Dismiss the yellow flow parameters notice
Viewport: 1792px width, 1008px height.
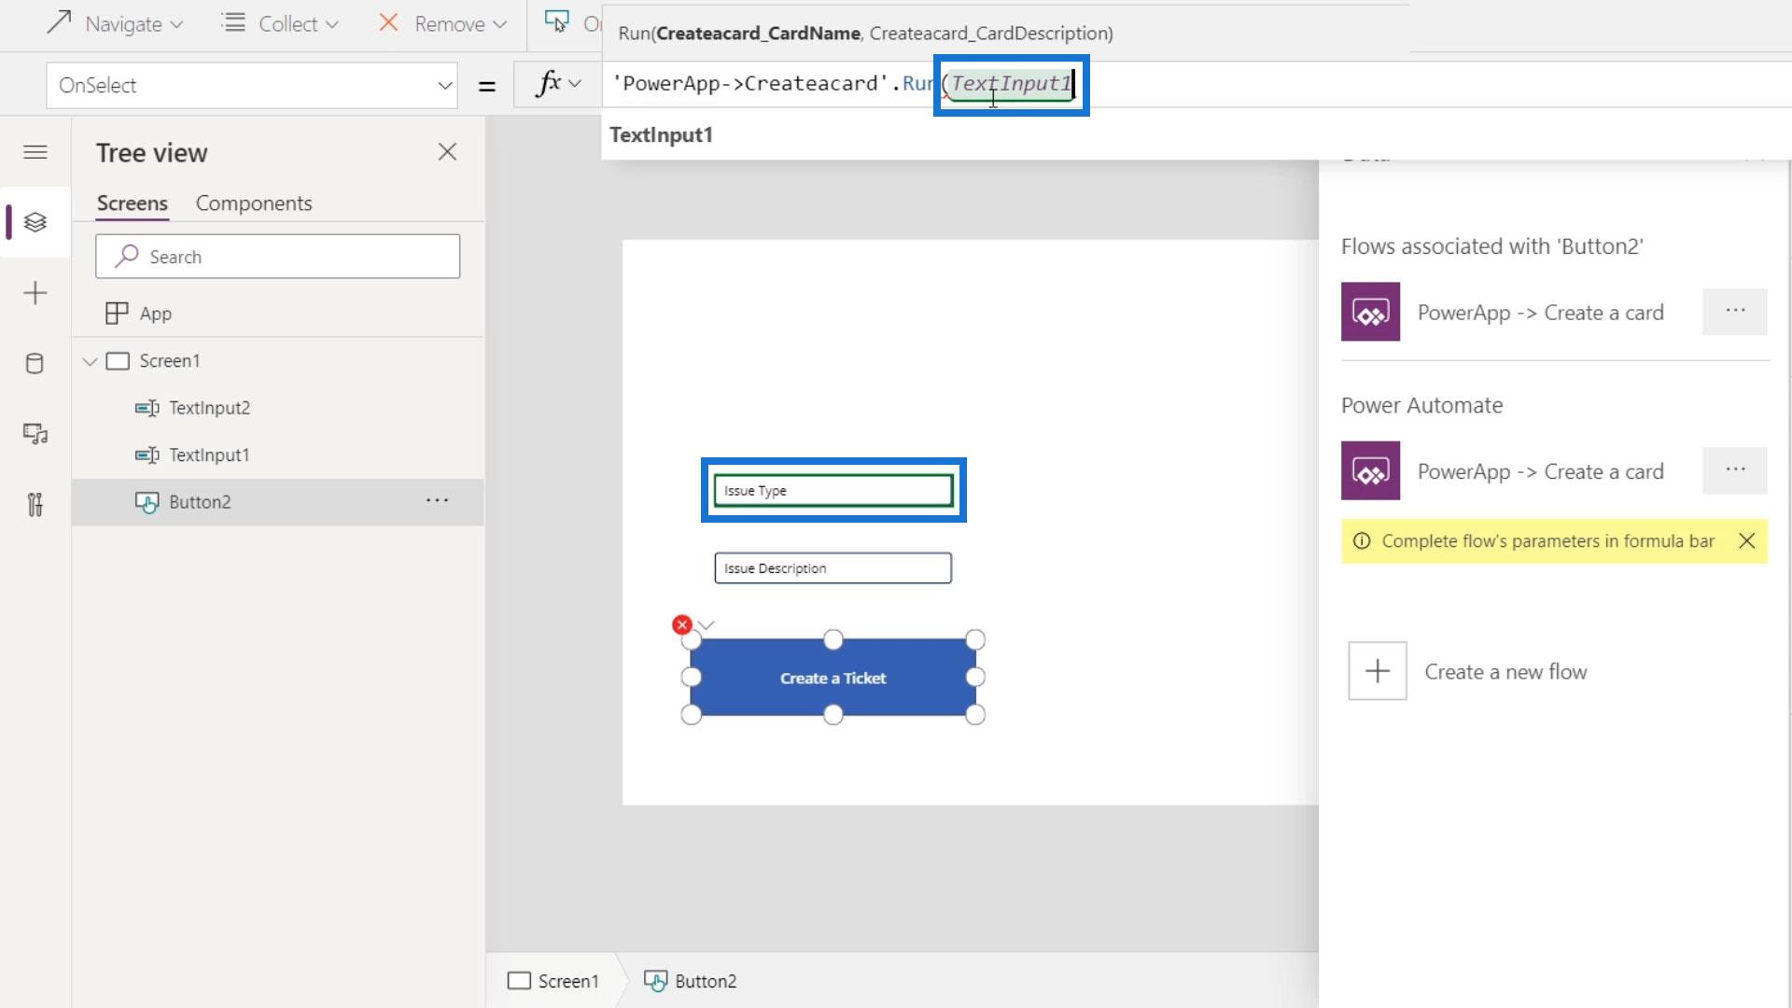(1746, 541)
